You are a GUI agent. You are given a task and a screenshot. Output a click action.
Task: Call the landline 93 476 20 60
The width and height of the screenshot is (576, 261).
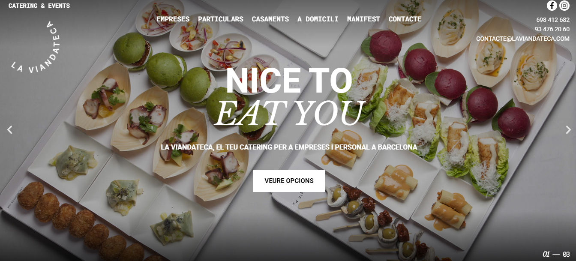(552, 29)
